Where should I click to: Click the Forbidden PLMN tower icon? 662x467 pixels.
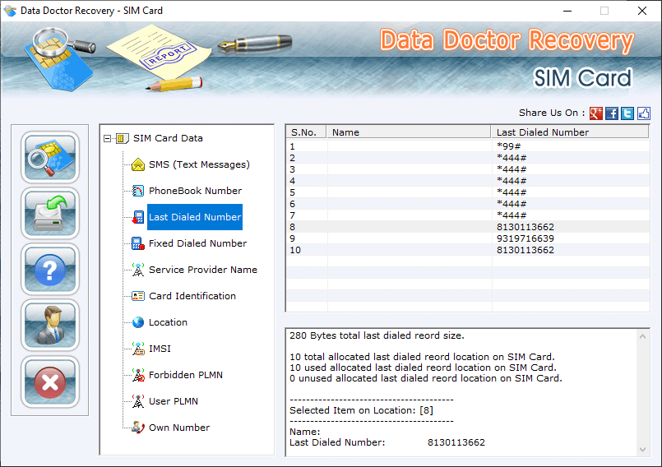tap(138, 375)
